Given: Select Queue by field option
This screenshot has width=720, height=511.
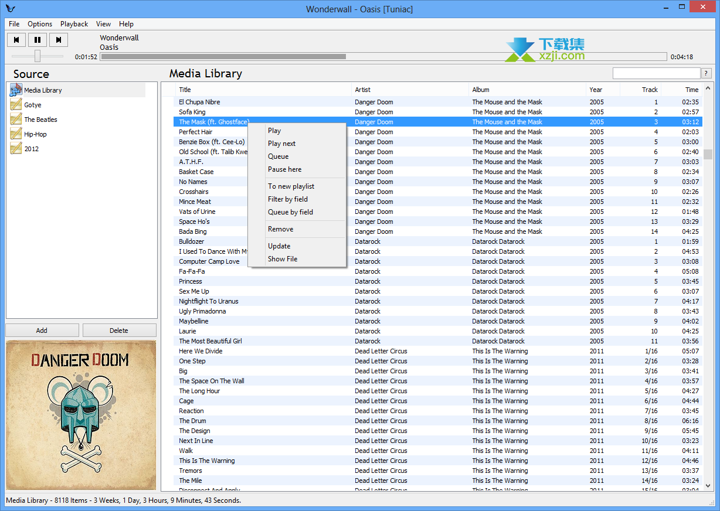Looking at the screenshot, I should [x=297, y=212].
